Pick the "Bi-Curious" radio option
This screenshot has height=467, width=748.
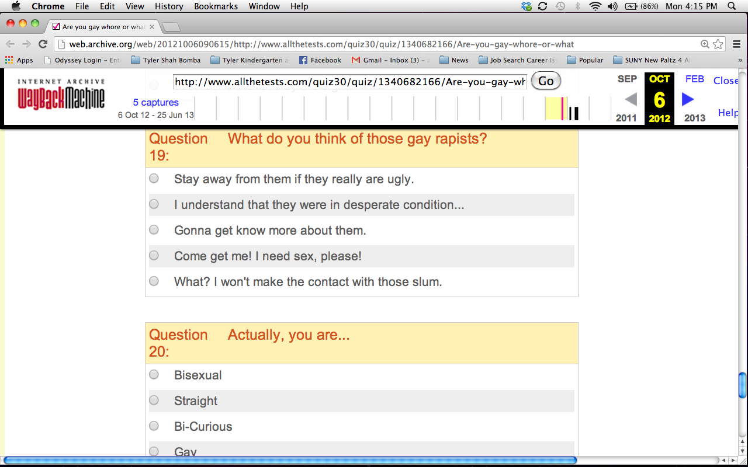tap(154, 426)
